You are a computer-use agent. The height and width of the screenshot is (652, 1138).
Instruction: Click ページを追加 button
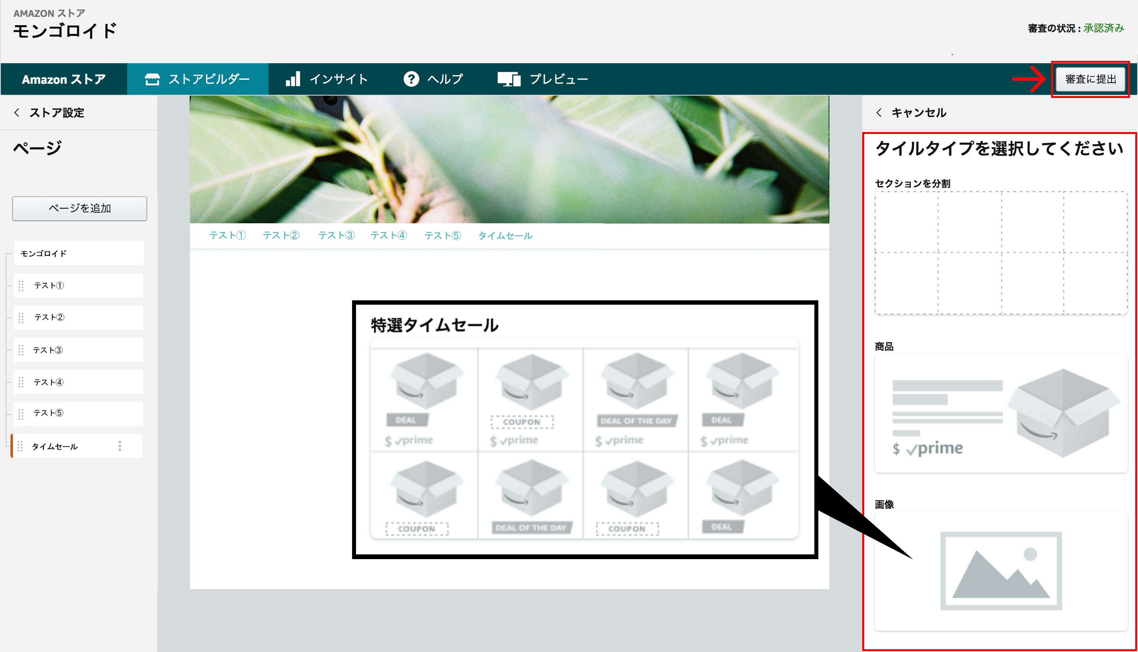tap(79, 208)
